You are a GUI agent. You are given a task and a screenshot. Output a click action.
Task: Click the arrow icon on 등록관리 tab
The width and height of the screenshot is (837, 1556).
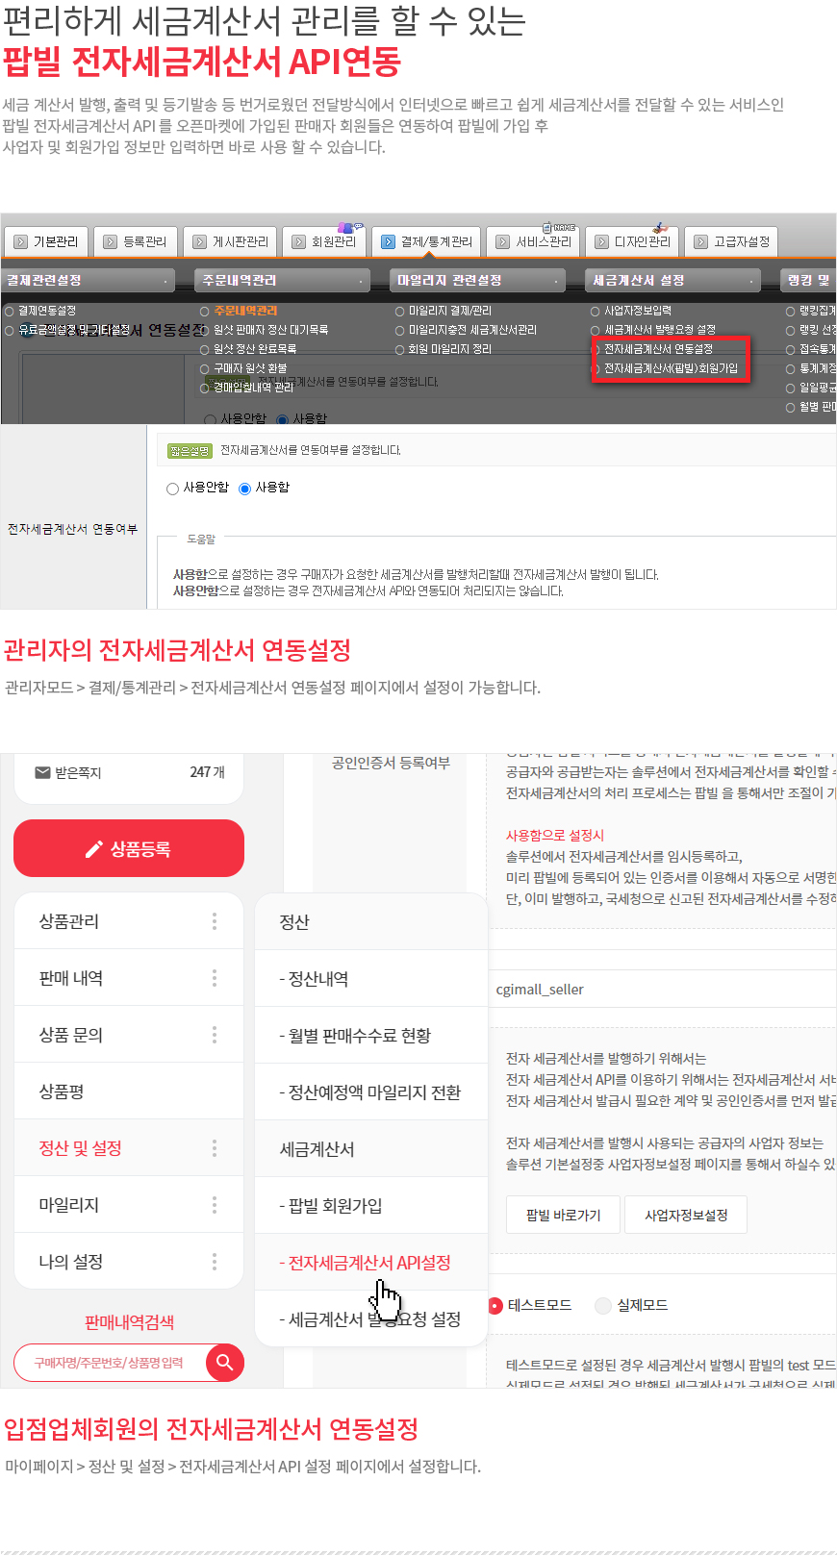[x=111, y=242]
